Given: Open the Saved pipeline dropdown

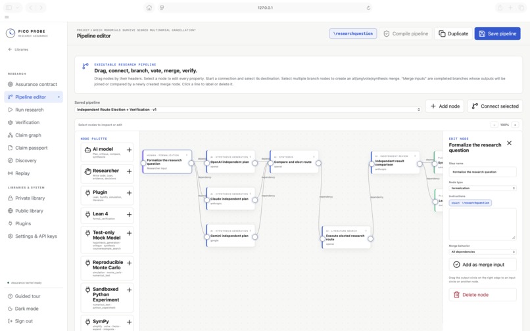Looking at the screenshot, I should (x=248, y=110).
